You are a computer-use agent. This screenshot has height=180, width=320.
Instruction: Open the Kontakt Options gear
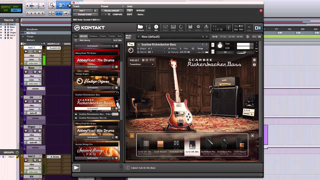[198, 28]
